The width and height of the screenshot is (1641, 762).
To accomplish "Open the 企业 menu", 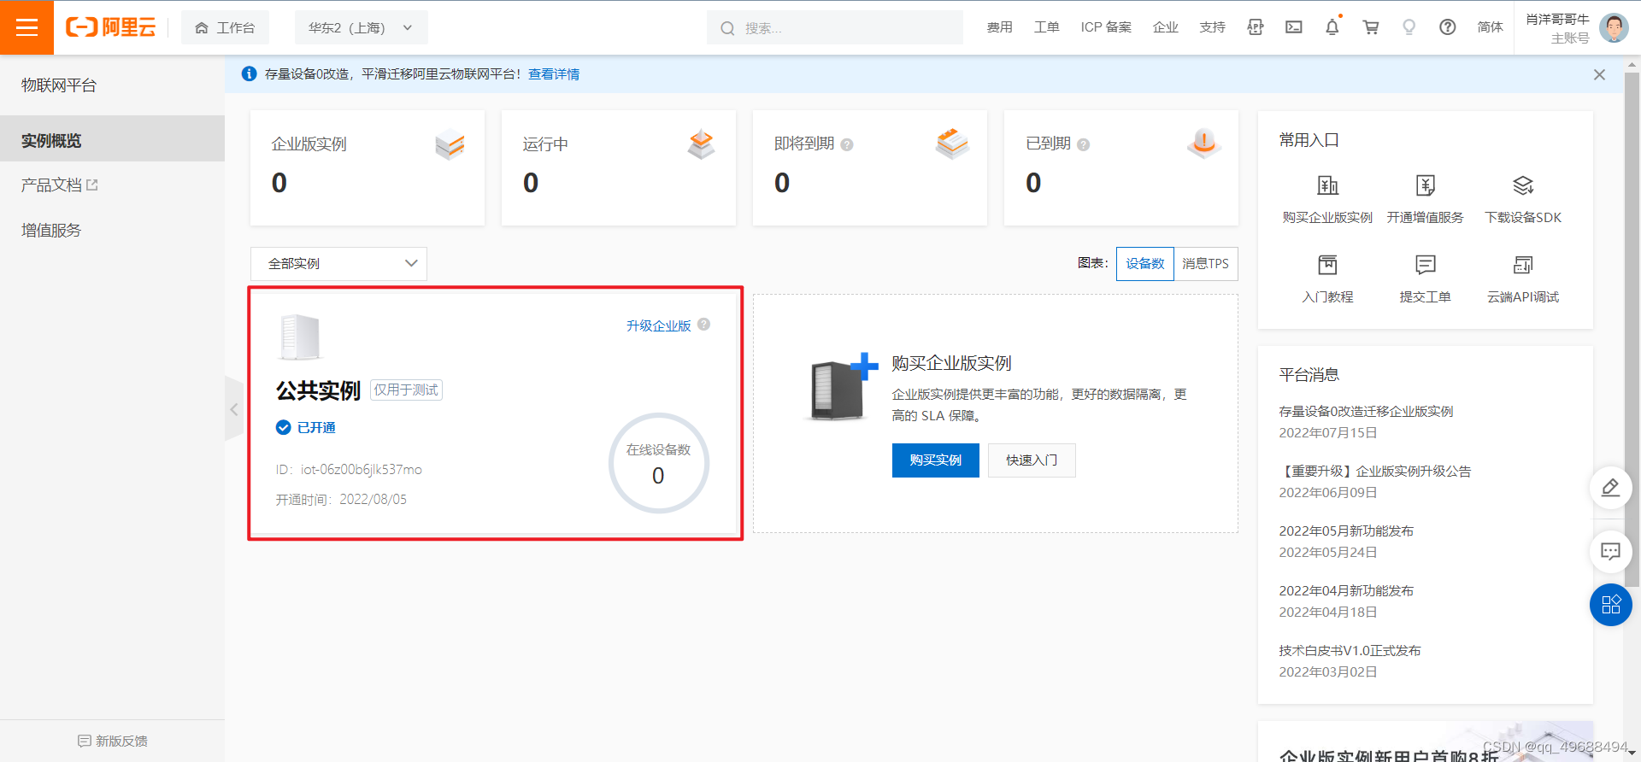I will click(x=1165, y=27).
